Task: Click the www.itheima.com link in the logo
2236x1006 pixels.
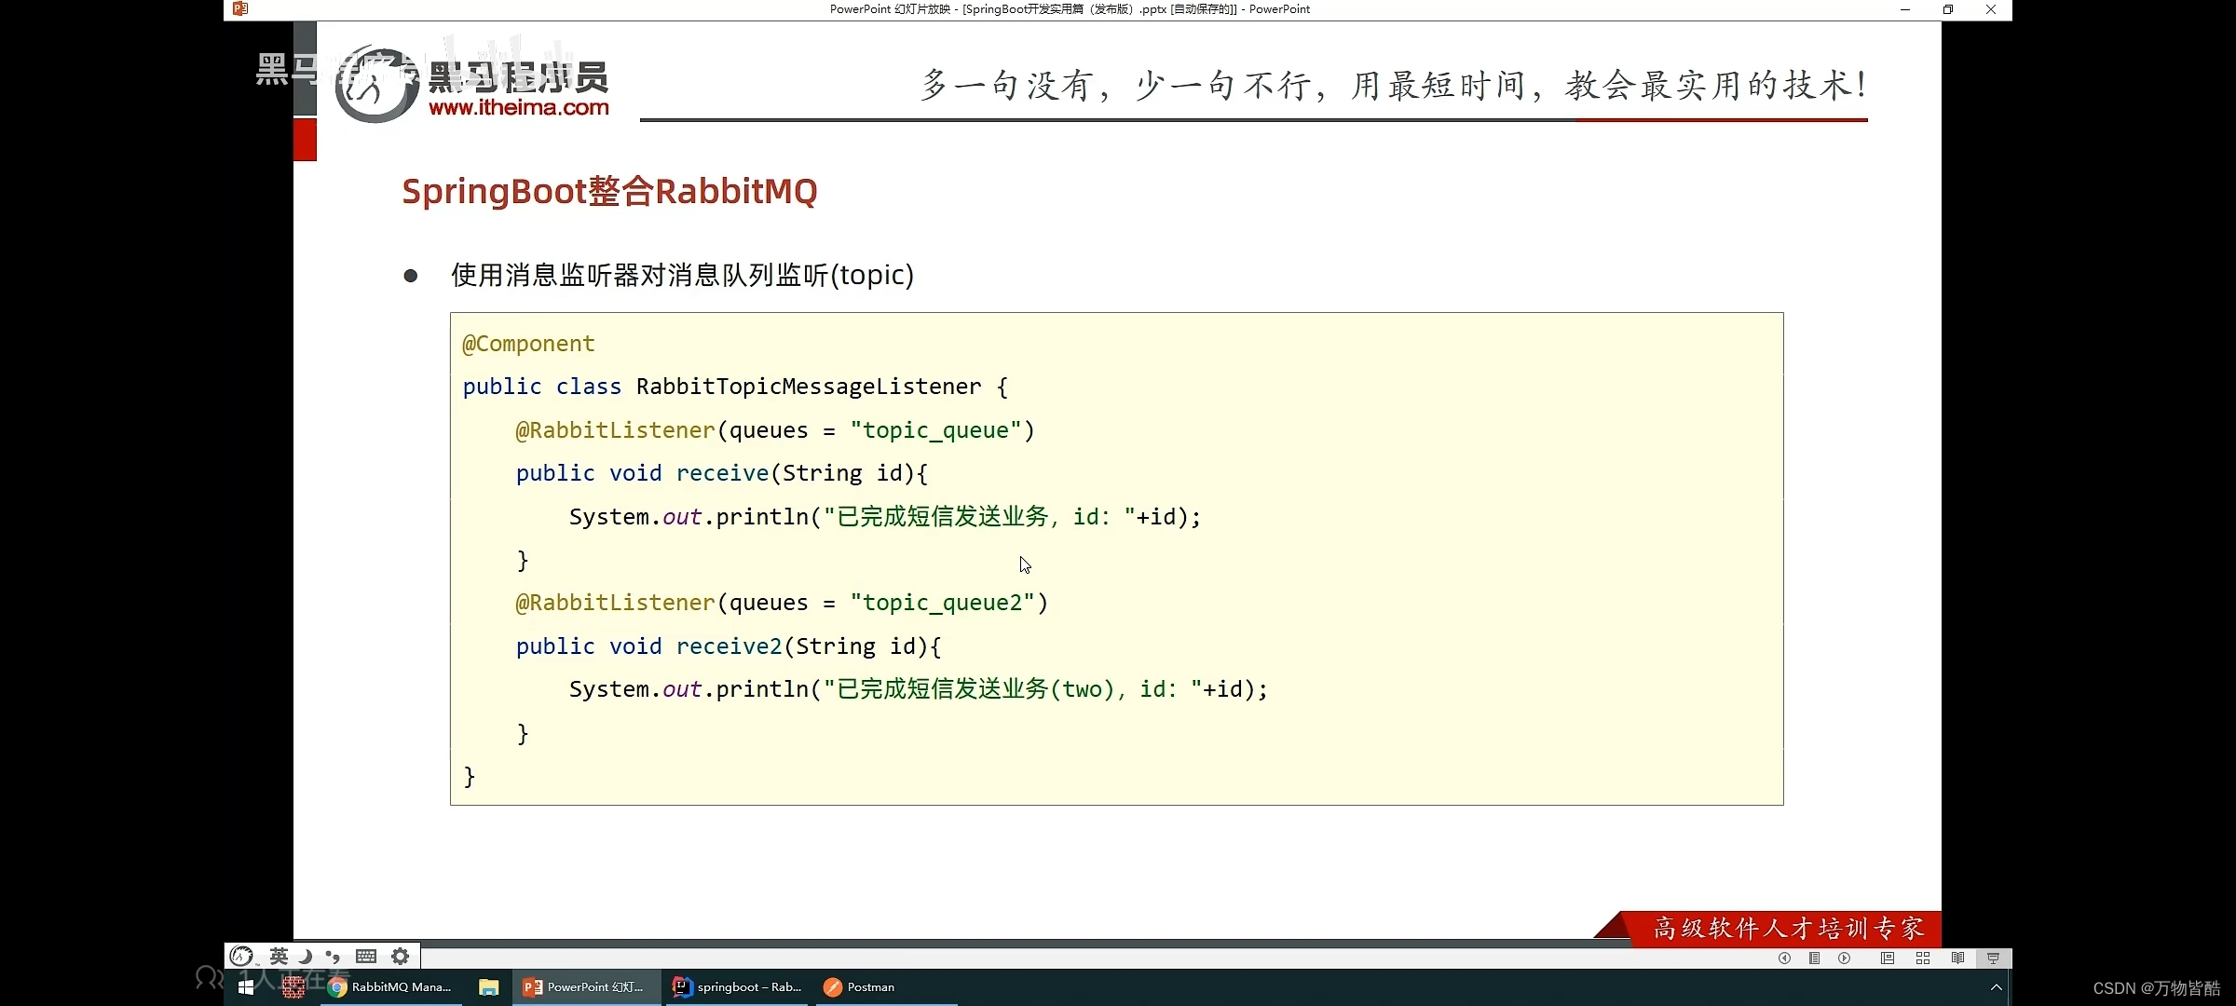Action: (519, 107)
